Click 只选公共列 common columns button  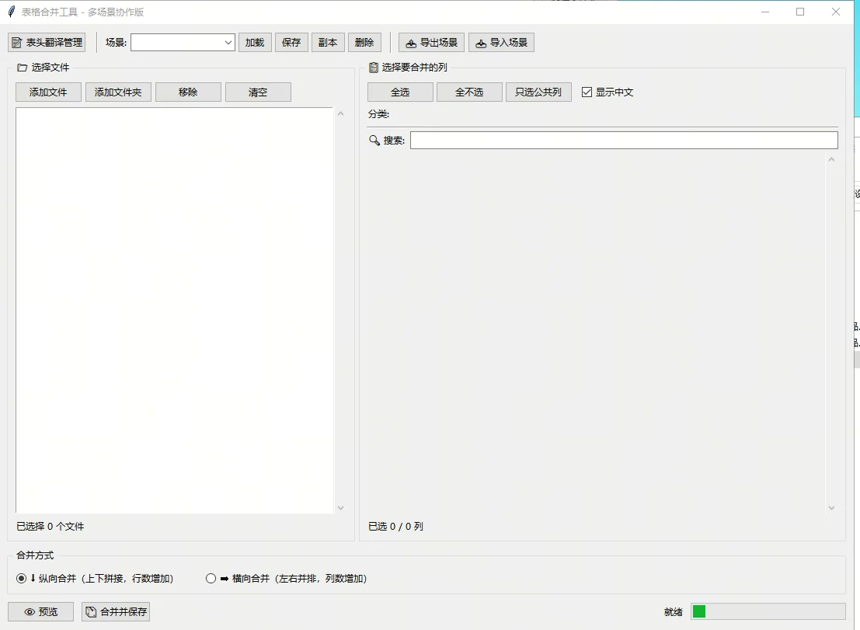click(538, 92)
